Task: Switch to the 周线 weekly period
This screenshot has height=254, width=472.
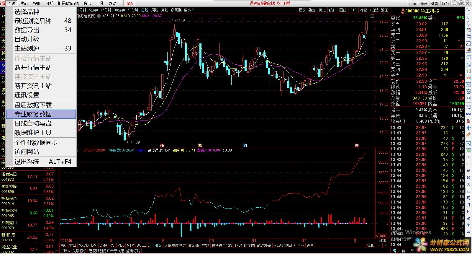Action: click(x=155, y=10)
